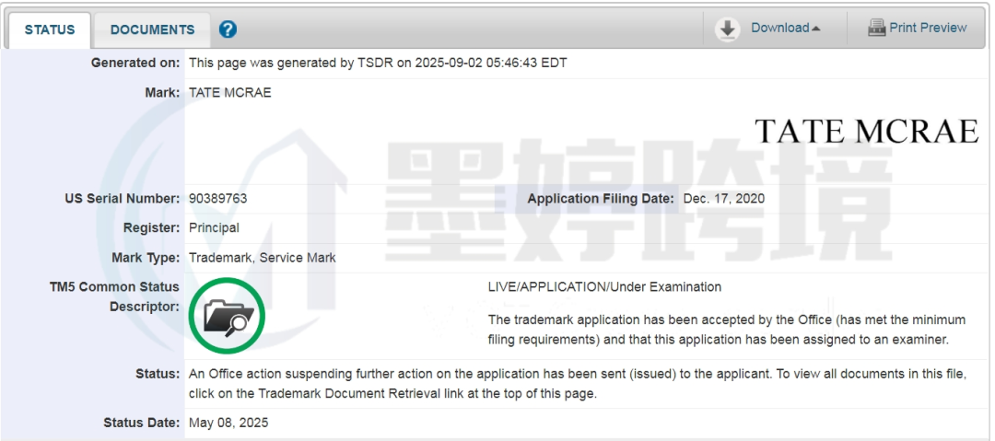The height and width of the screenshot is (441, 995).
Task: Switch to the DOCUMENTS tab
Action: pos(152,29)
